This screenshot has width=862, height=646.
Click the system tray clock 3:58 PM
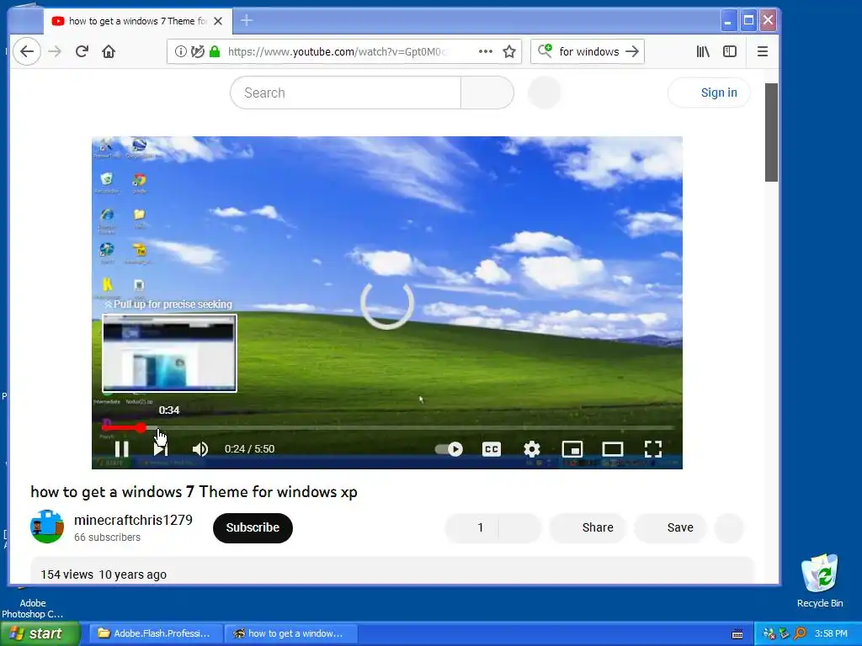click(x=831, y=633)
